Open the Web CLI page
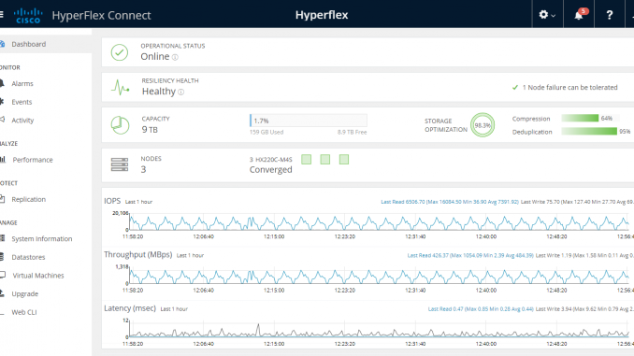This screenshot has width=634, height=356. click(x=24, y=312)
